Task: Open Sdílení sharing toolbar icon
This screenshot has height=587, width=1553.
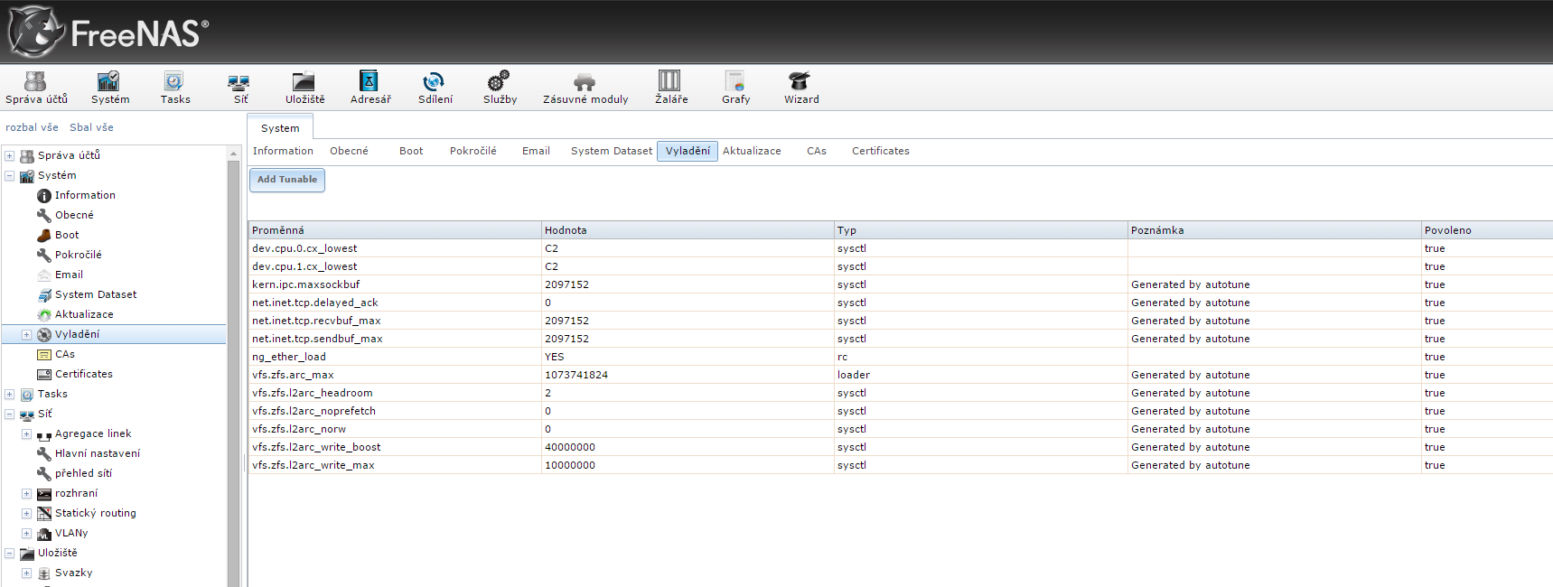Action: point(435,89)
